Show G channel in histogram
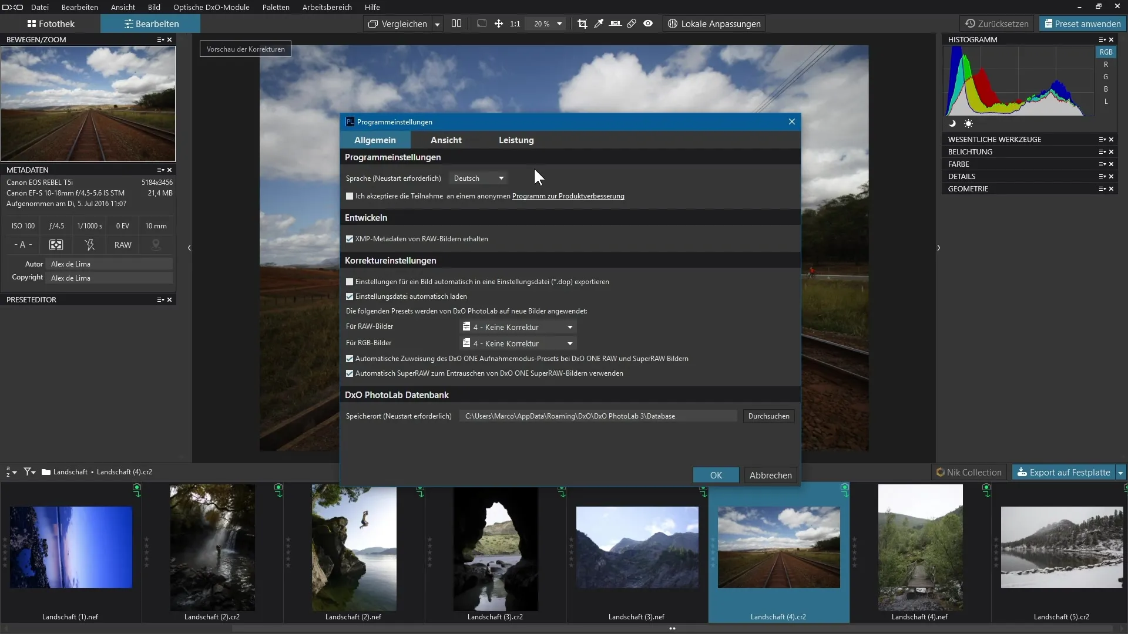This screenshot has height=634, width=1128. click(1106, 77)
